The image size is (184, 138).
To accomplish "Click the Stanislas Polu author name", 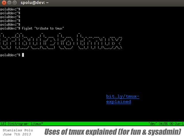I will pos(16,130).
